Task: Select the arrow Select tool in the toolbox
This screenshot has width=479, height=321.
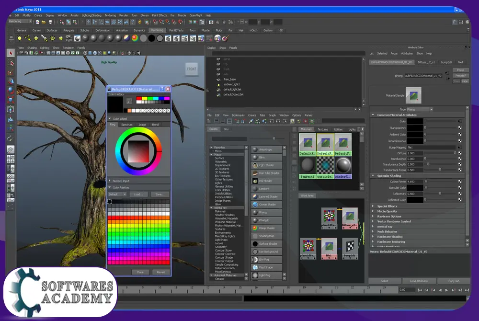Action: (x=11, y=53)
